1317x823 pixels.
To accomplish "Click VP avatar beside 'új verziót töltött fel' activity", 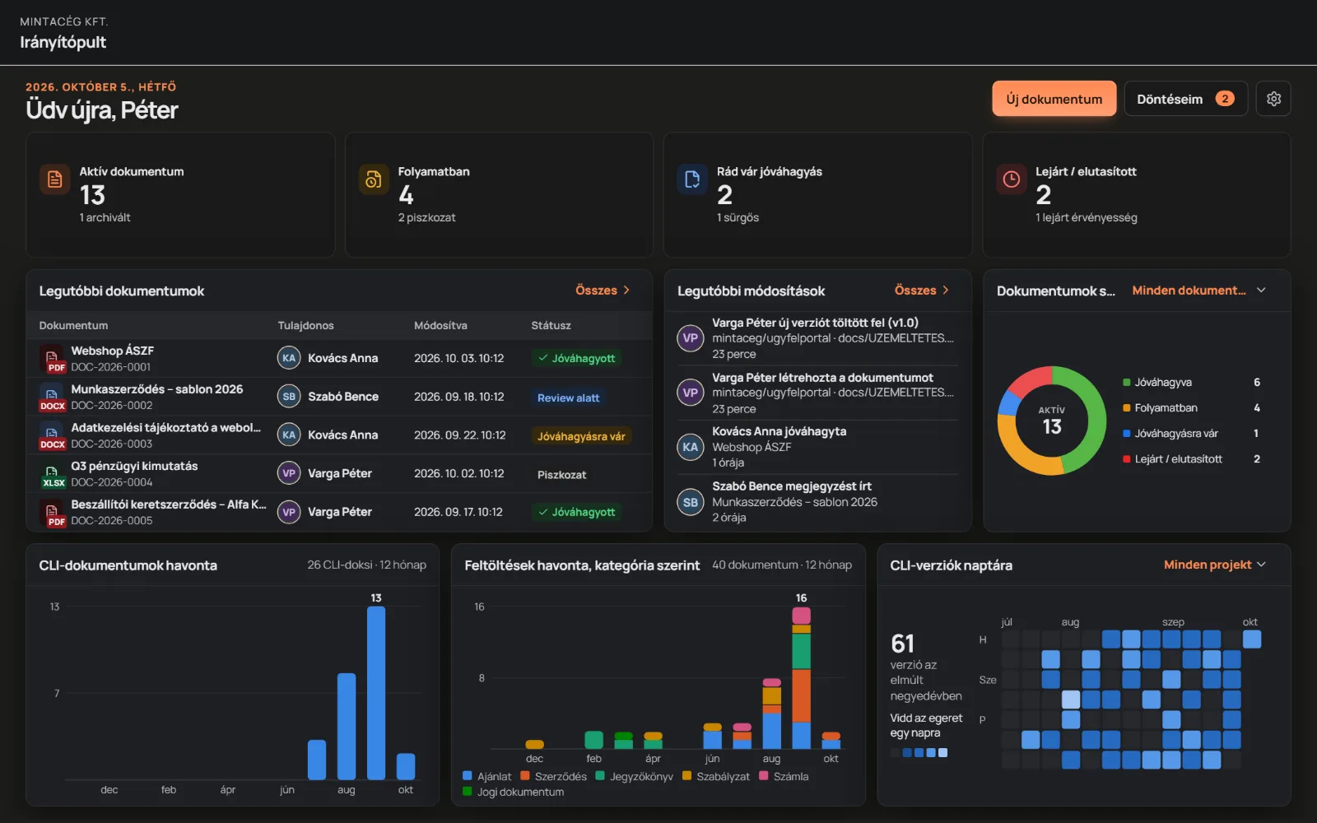I will point(691,338).
